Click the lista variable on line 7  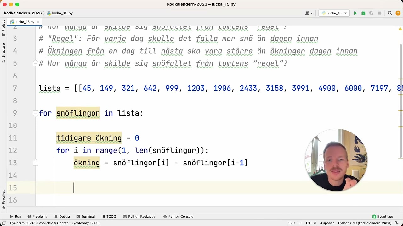pyautogui.click(x=49, y=89)
